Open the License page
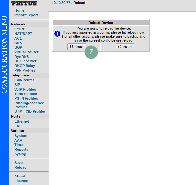The image size is (196, 185). point(21,181)
